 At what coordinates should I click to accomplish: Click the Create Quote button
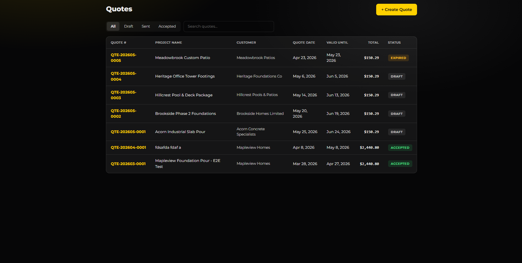point(396,10)
